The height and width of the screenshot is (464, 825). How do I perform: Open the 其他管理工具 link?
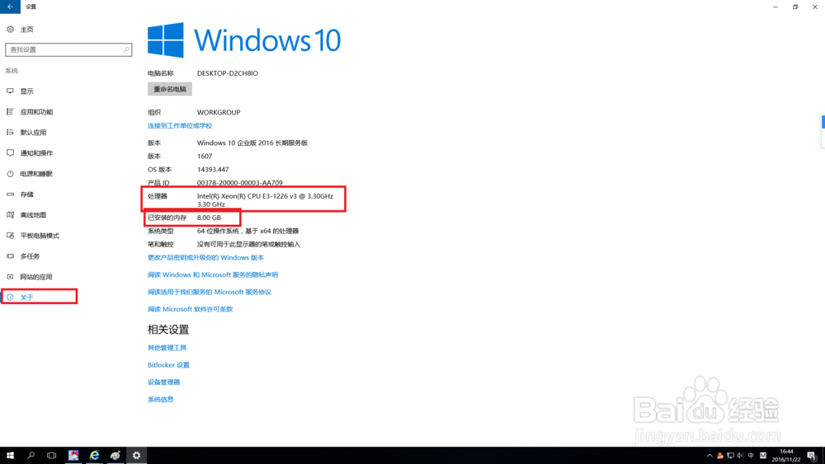click(167, 348)
